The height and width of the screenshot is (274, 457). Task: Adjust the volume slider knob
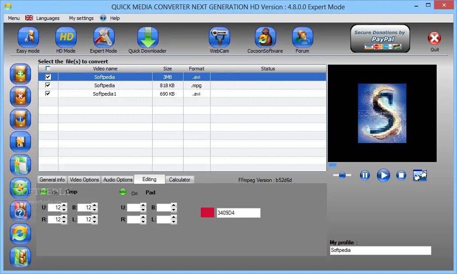(x=342, y=175)
